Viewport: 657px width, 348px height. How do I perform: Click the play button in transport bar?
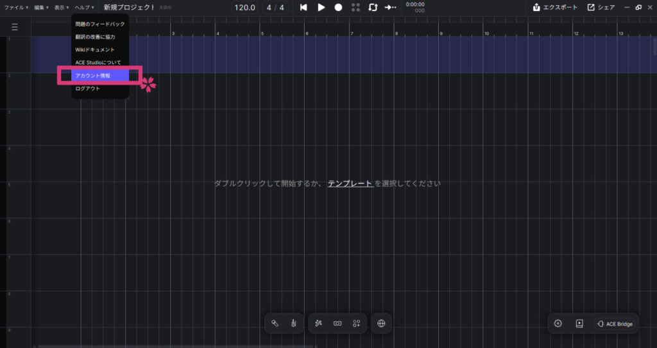321,8
